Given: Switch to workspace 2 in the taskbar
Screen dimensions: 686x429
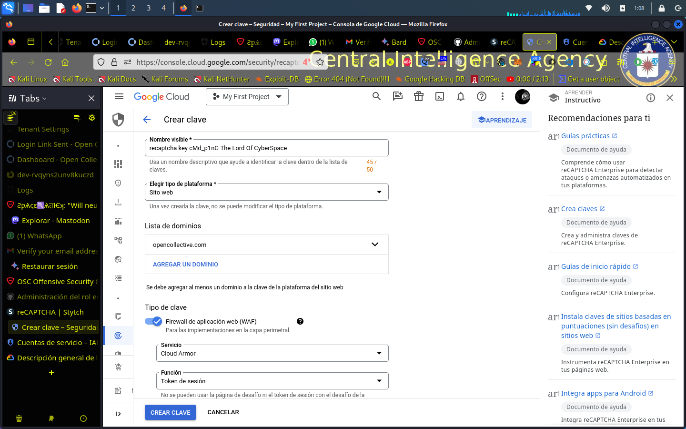Looking at the screenshot, I should tap(133, 8).
